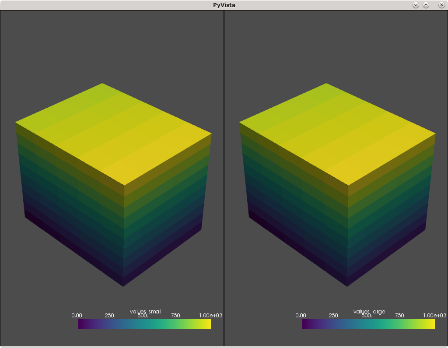This screenshot has height=348, width=448.
Task: Click the gray background of the left viewport
Action: pyautogui.click(x=44, y=44)
